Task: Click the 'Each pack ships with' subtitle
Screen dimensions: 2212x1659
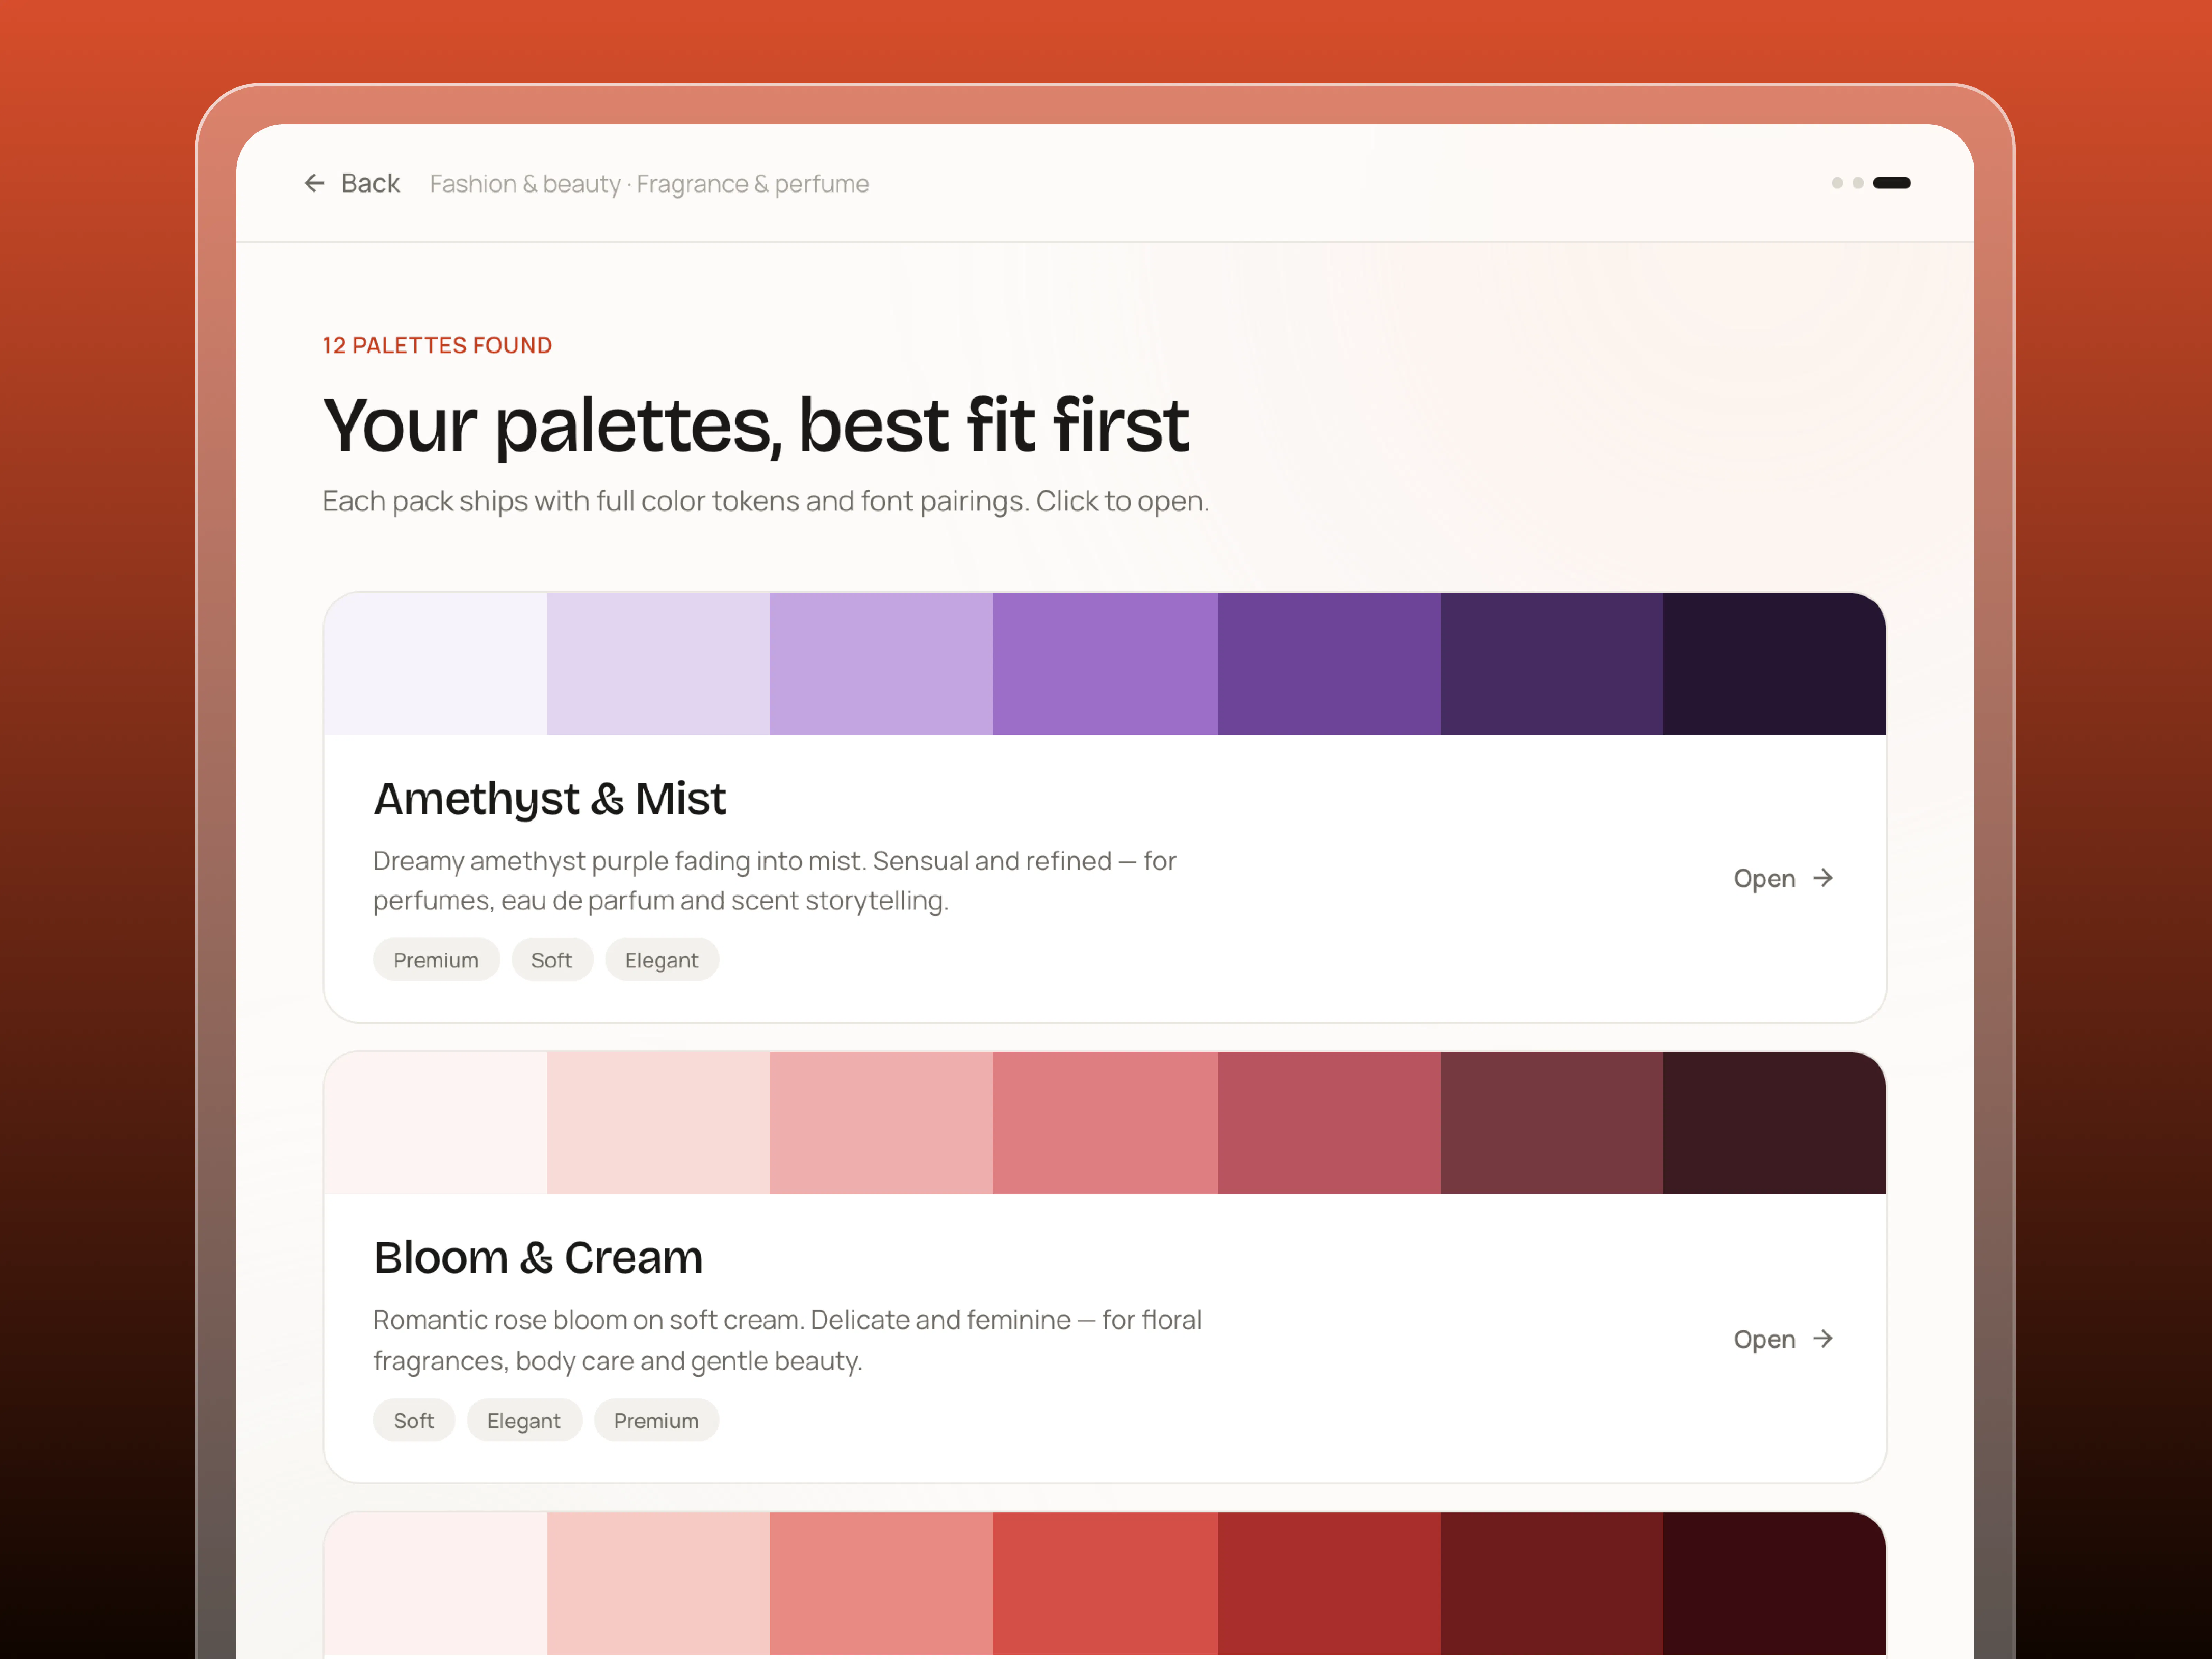Action: click(x=766, y=501)
